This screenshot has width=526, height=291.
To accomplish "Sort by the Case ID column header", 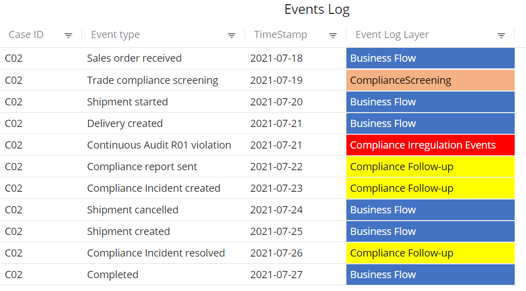I will click(26, 35).
